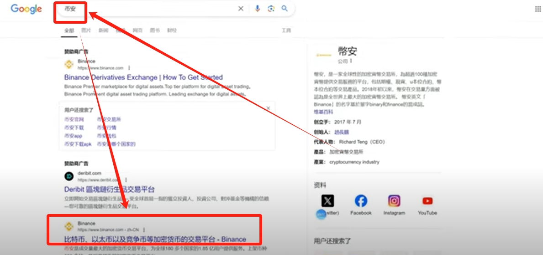Open the X (Twitter) profile icon
This screenshot has width=543, height=255.
327,200
